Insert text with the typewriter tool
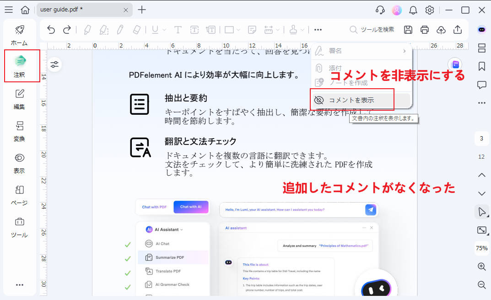This screenshot has height=300, width=491. pyautogui.click(x=178, y=29)
